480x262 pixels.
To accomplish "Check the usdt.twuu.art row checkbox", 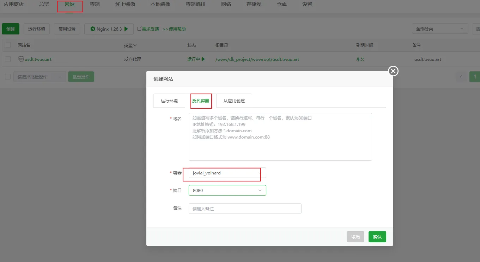I will click(8, 59).
